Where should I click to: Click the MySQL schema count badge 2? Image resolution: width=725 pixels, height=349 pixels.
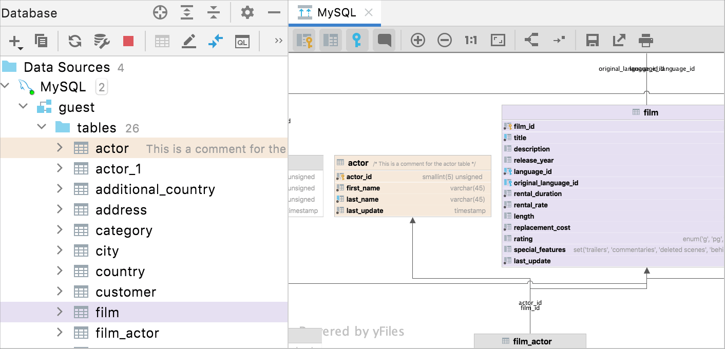(102, 87)
